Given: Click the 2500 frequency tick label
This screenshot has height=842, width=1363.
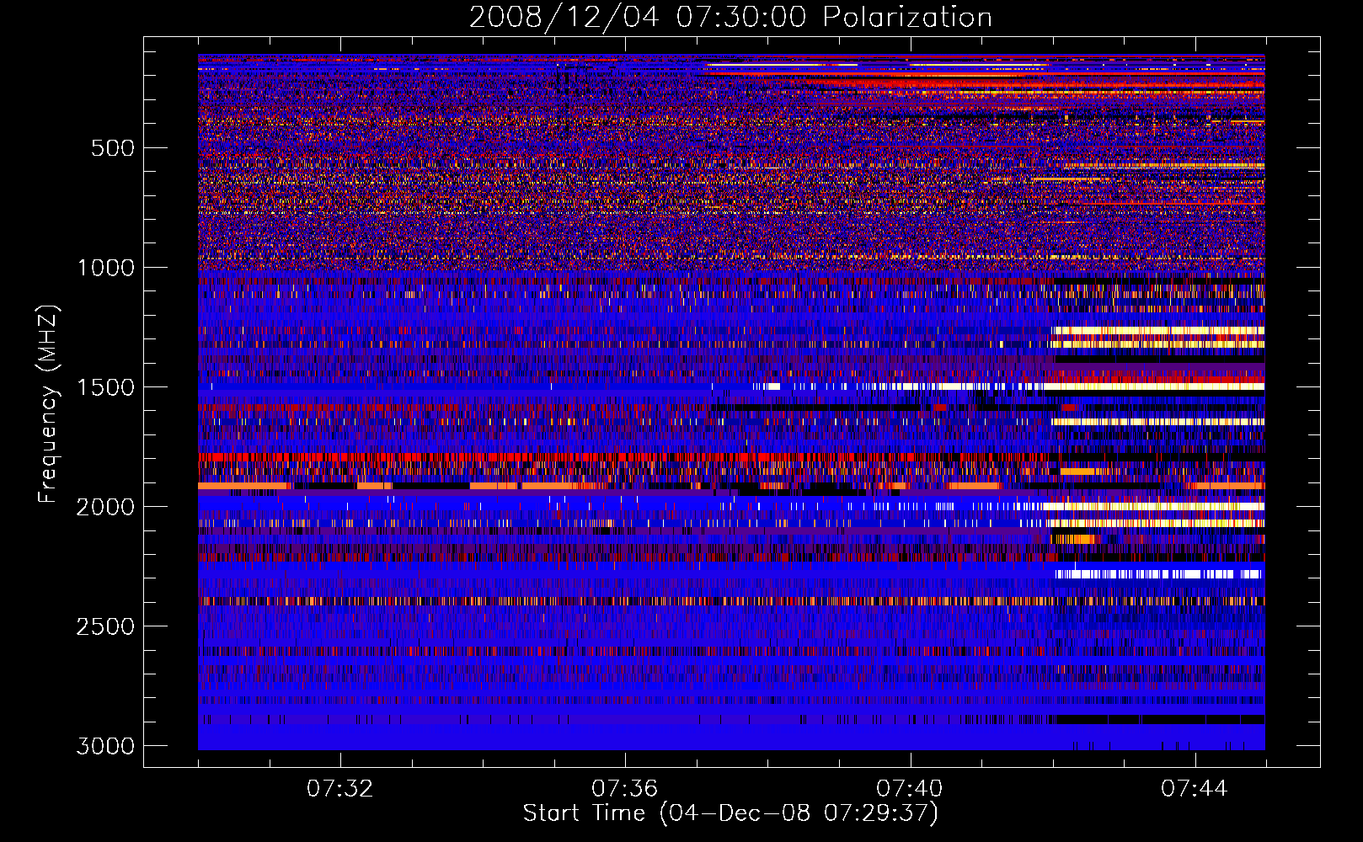Looking at the screenshot, I should [x=105, y=626].
